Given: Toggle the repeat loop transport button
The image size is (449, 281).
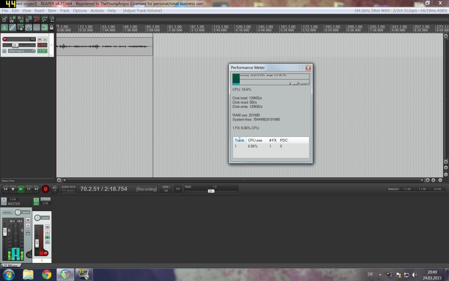Looking at the screenshot, I should click(54, 189).
